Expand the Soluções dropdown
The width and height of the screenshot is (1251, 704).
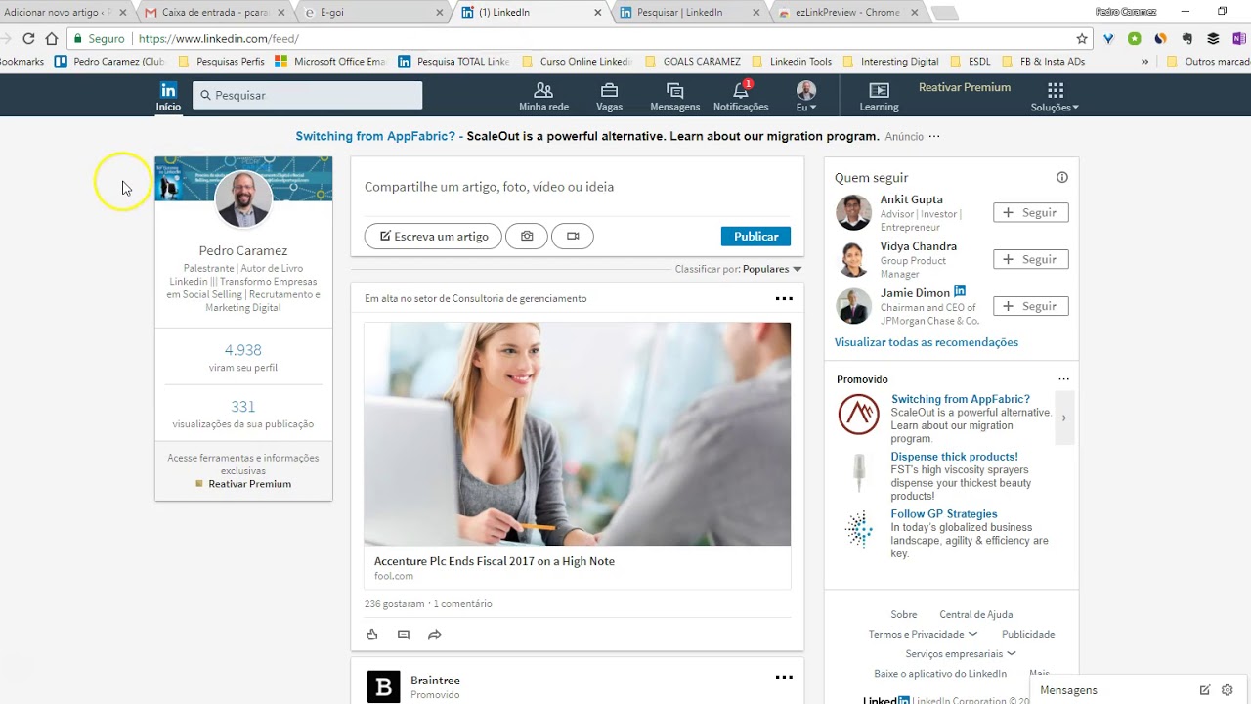tap(1055, 97)
